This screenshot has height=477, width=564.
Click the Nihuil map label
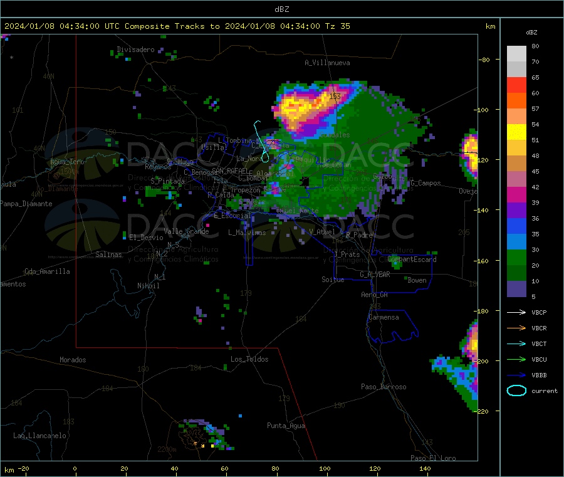(148, 286)
